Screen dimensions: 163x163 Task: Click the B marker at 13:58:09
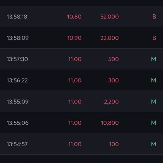pos(154,38)
